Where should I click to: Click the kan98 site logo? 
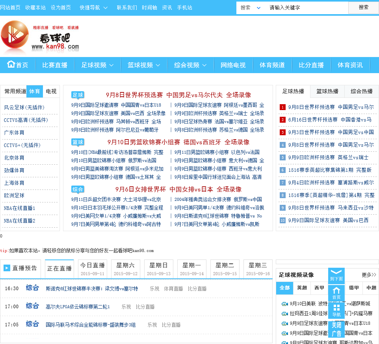point(40,37)
